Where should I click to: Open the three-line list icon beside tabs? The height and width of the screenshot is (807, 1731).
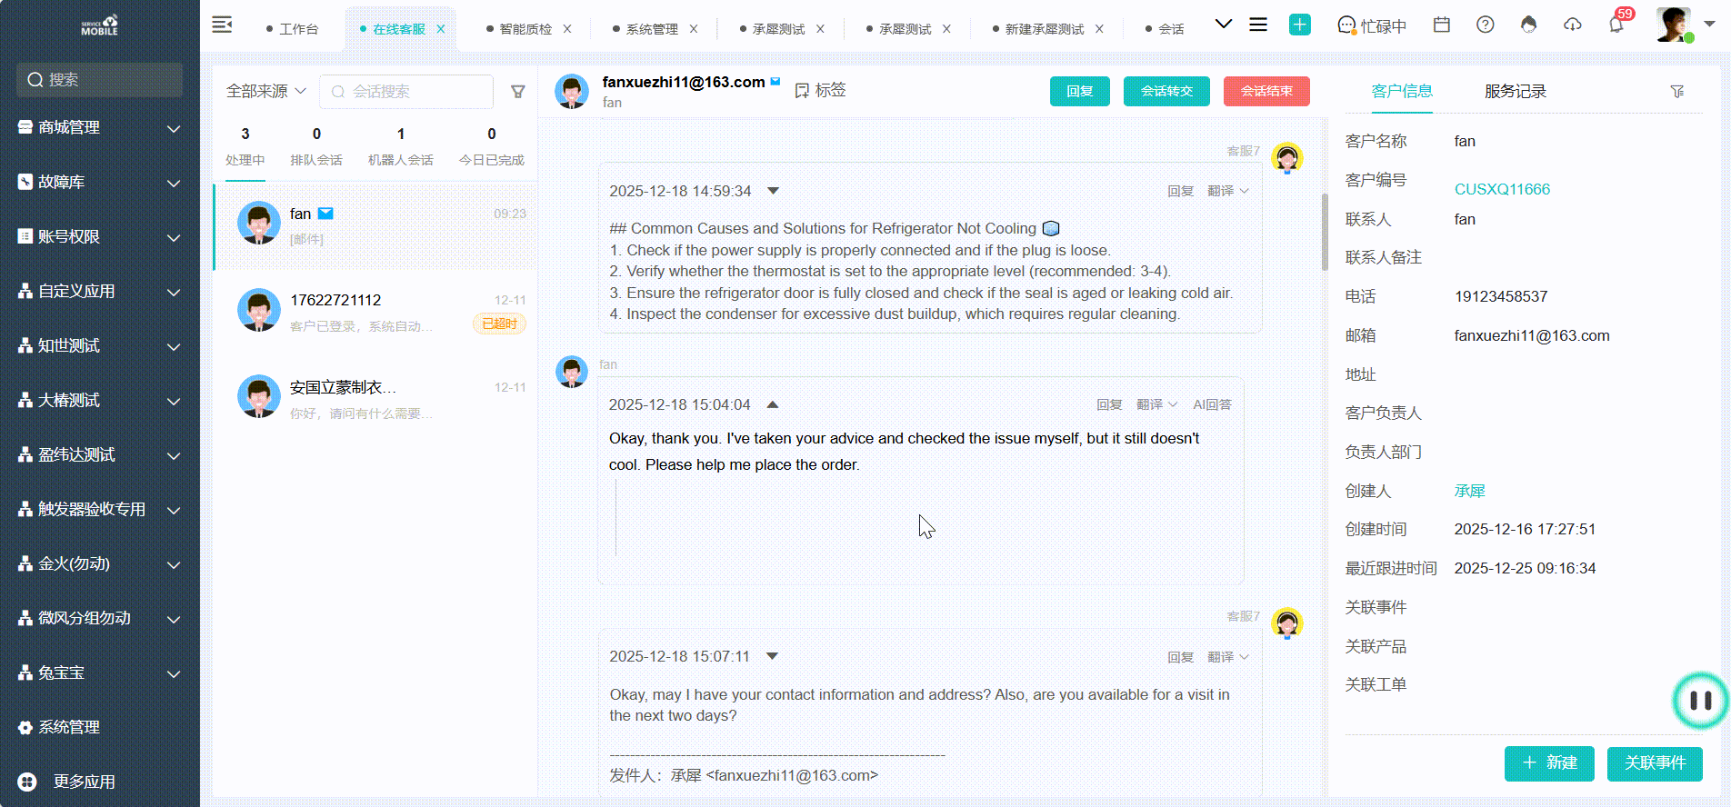1258,25
